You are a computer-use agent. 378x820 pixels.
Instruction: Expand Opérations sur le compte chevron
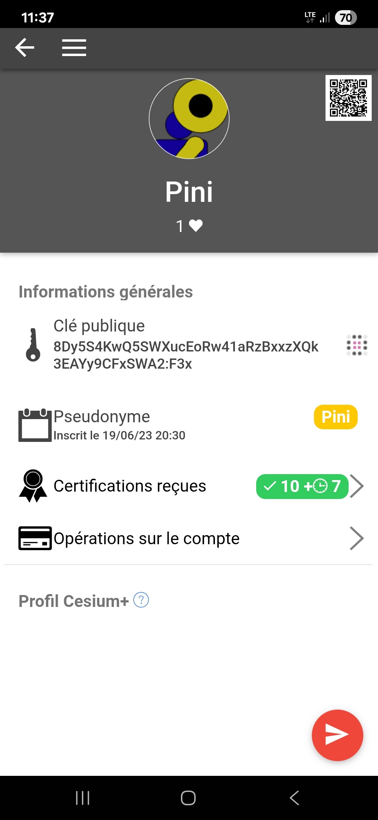(357, 538)
